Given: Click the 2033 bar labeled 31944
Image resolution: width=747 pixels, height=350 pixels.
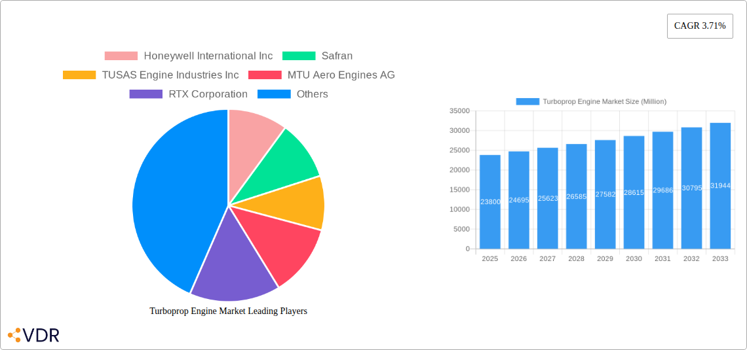Looking at the screenshot, I should click(720, 186).
